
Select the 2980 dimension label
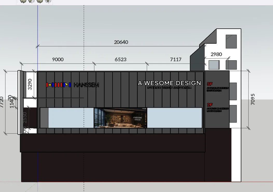(x=216, y=54)
